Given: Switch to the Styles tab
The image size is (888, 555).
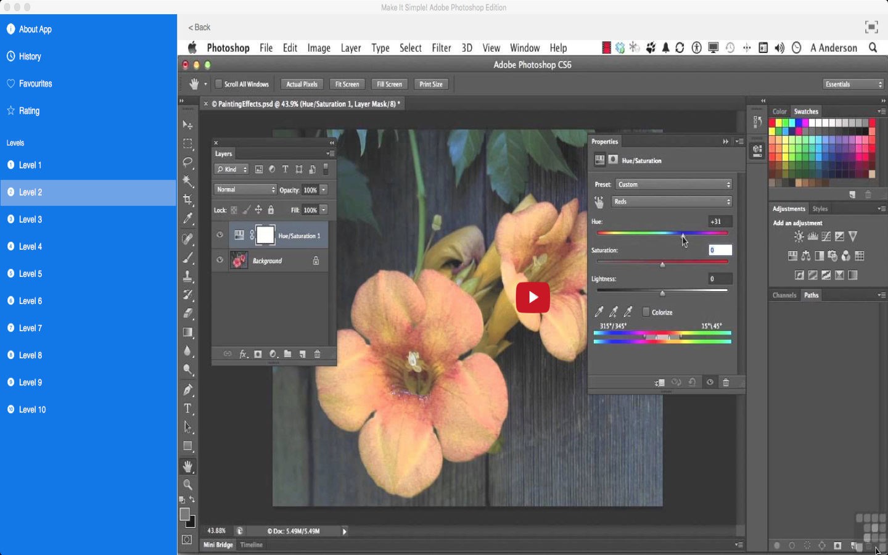Looking at the screenshot, I should point(820,209).
